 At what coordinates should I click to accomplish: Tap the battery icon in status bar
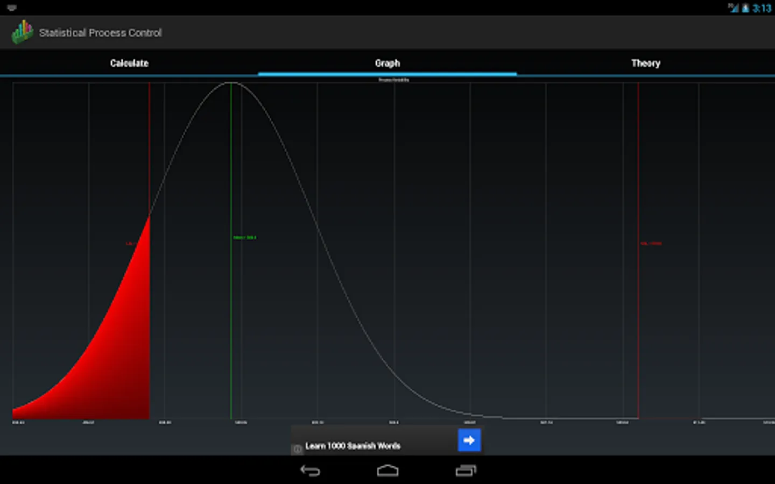pyautogui.click(x=745, y=8)
